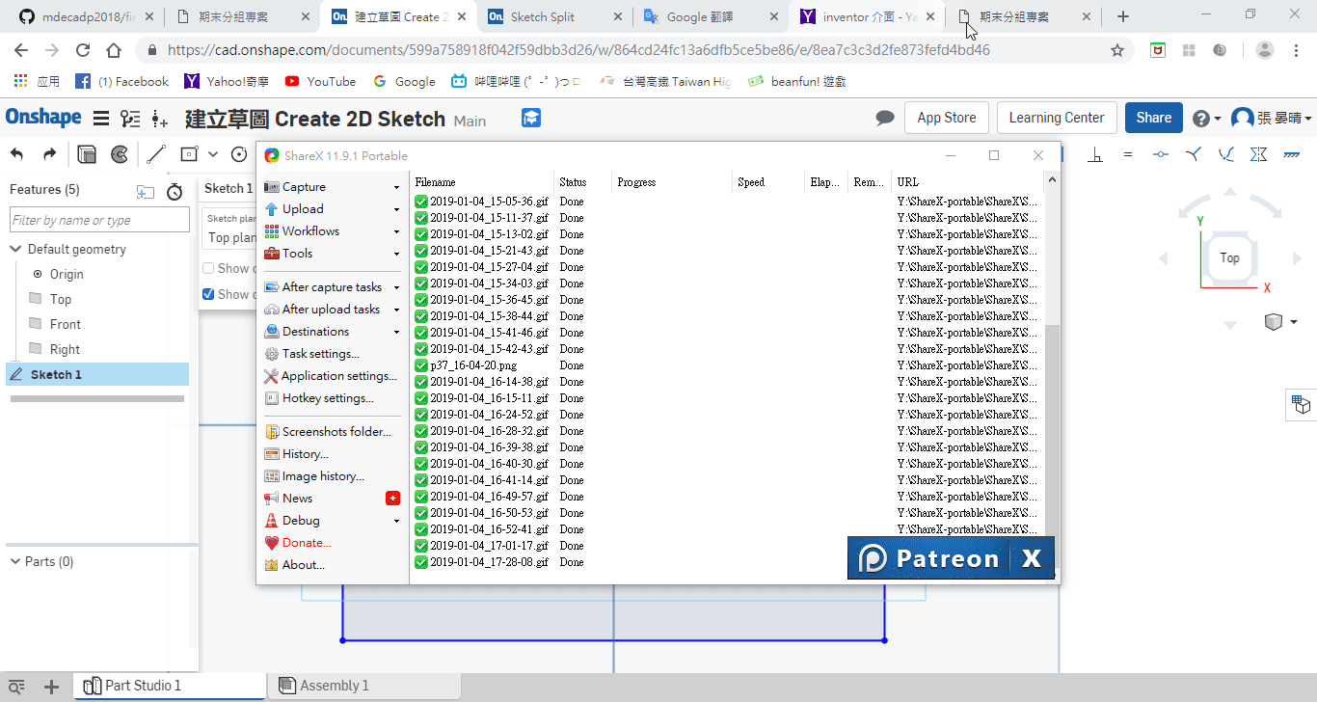This screenshot has height=702, width=1317.
Task: Click the Onshape redo arrow
Action: (x=49, y=154)
